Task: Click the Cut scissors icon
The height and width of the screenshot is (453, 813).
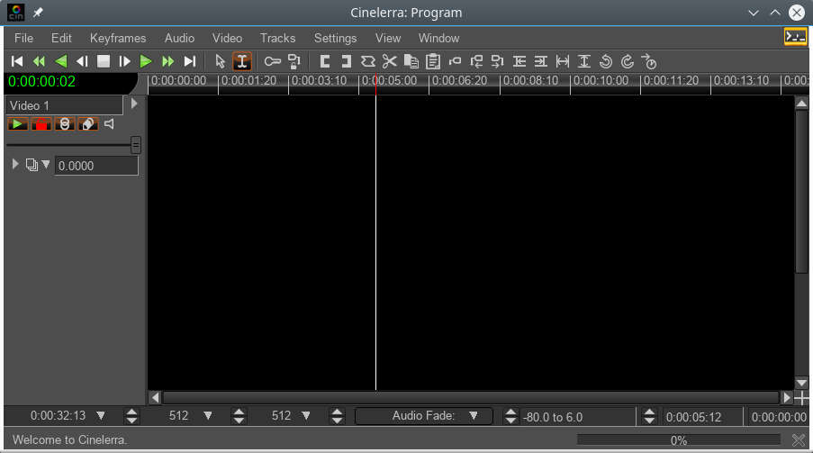Action: pos(389,61)
